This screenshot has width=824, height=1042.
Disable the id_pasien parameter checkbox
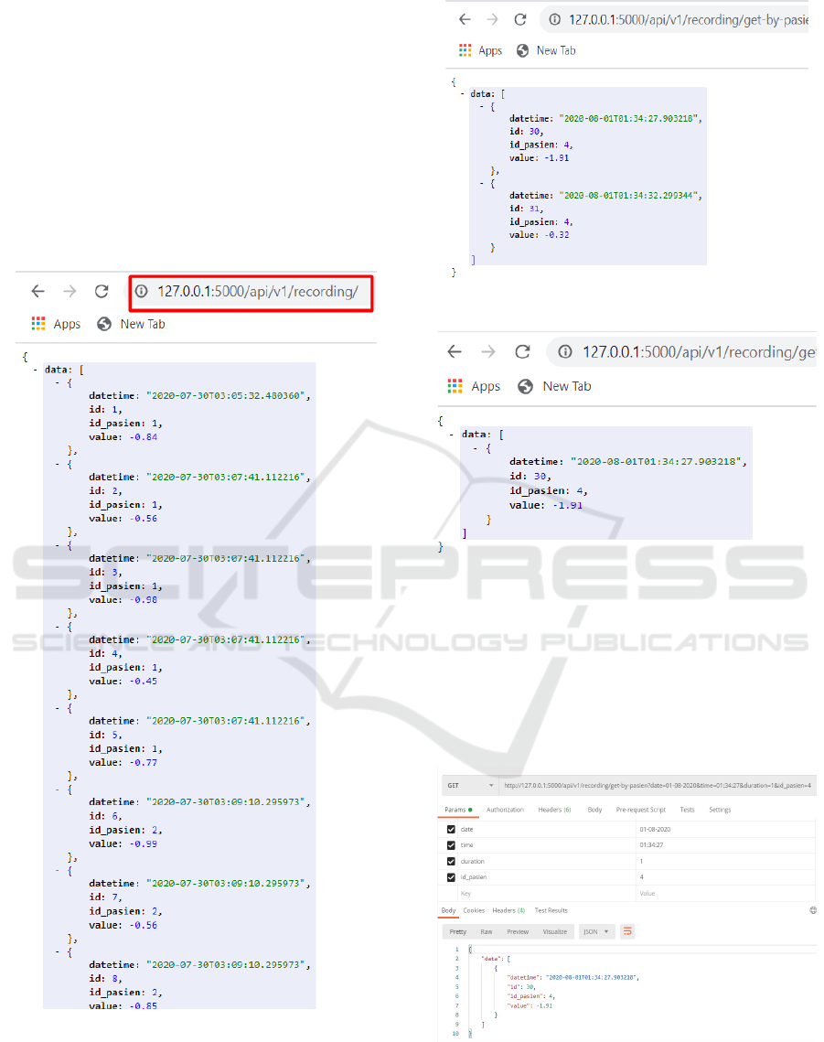451,877
